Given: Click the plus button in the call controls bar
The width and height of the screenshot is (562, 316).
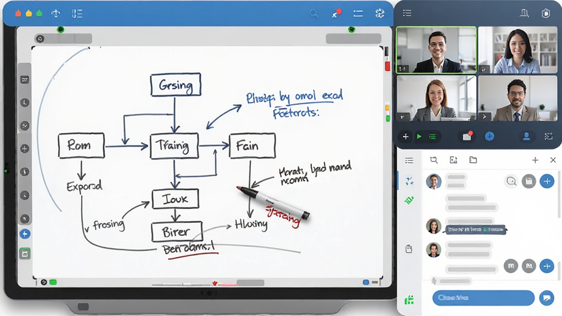Looking at the screenshot, I should point(406,137).
